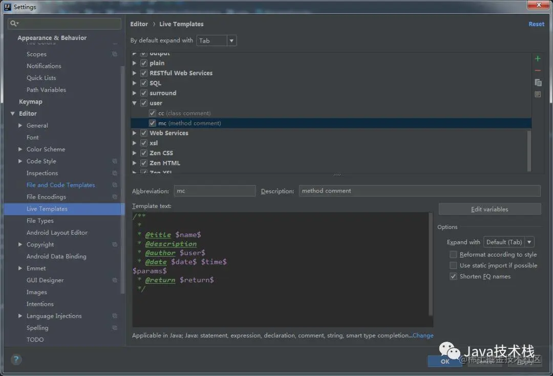Expand the Zen CSS template group
Viewport: 553px width, 376px height.
[134, 153]
